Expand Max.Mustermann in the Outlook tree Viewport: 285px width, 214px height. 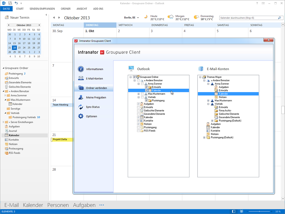tap(139, 94)
